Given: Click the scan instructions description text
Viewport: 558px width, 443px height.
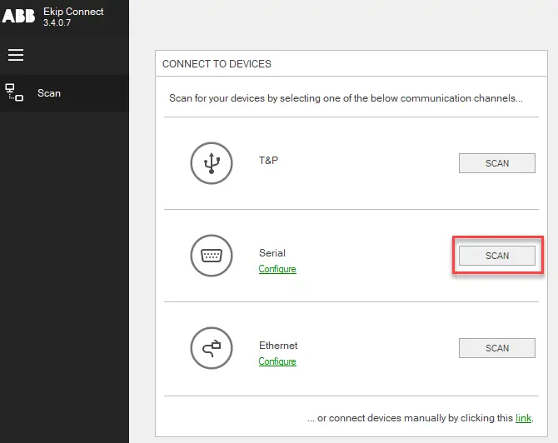Looking at the screenshot, I should tap(346, 98).
